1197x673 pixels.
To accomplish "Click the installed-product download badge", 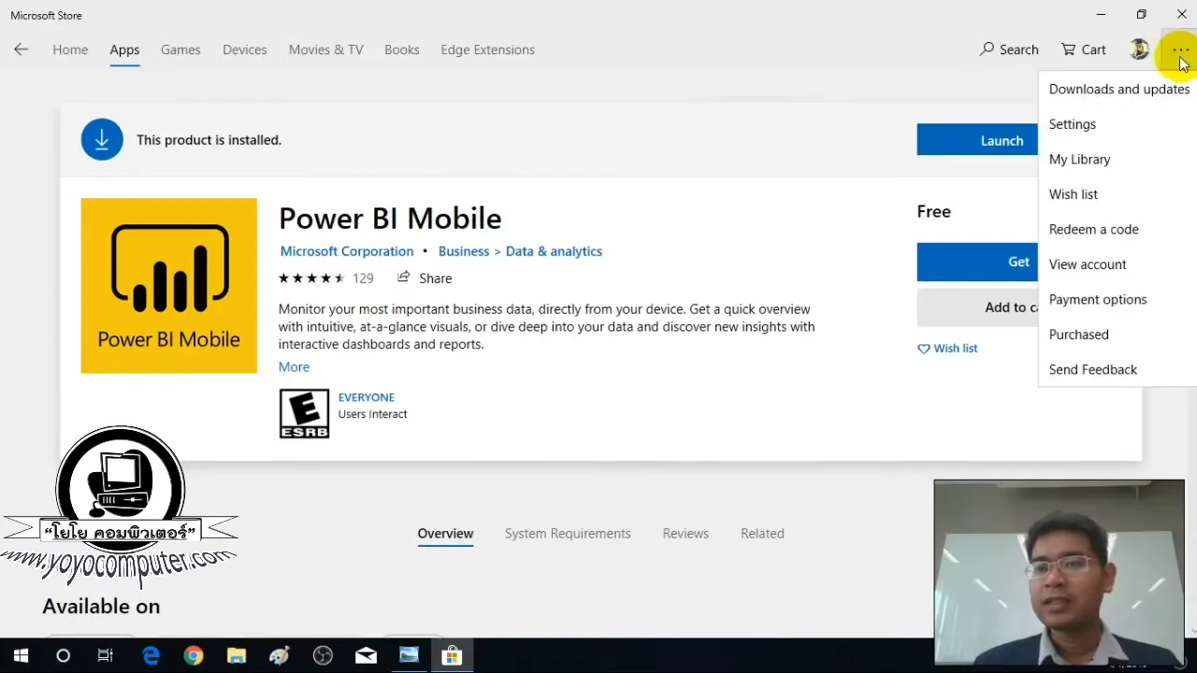I will click(x=101, y=139).
